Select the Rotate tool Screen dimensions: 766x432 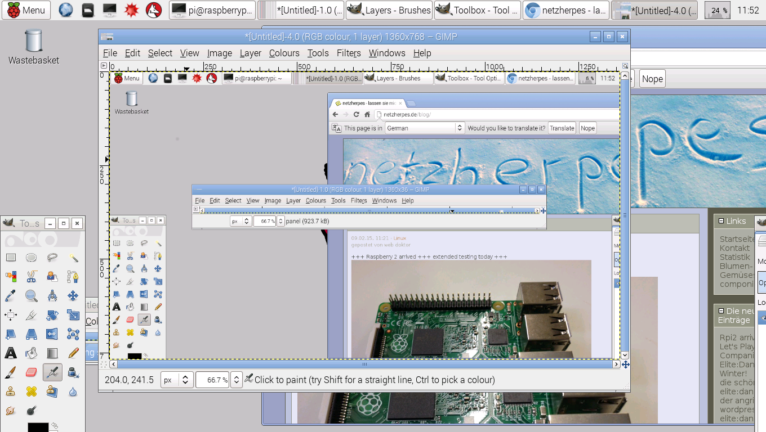52,314
